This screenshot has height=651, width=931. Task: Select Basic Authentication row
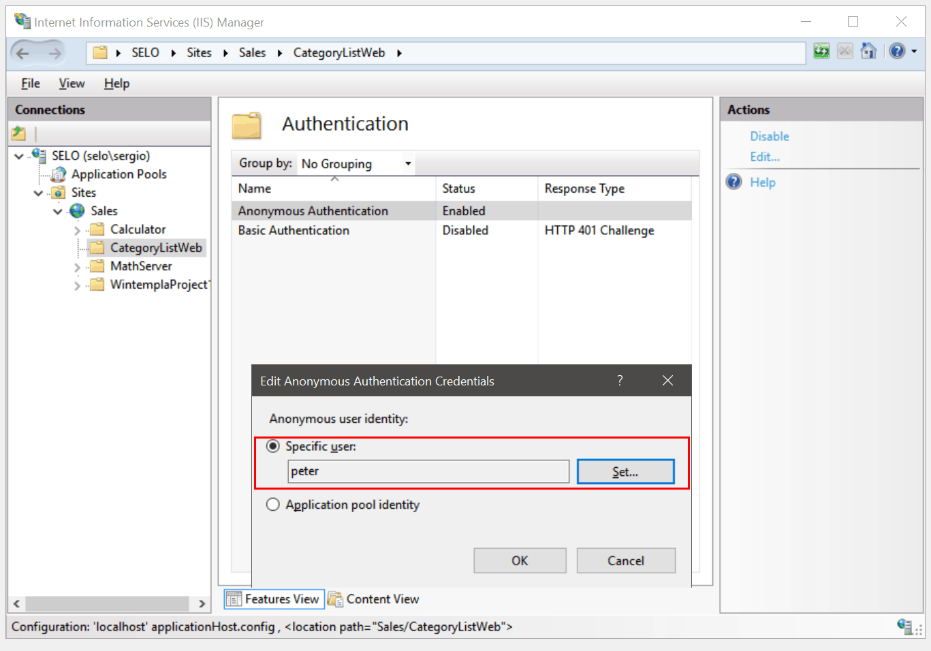(462, 230)
